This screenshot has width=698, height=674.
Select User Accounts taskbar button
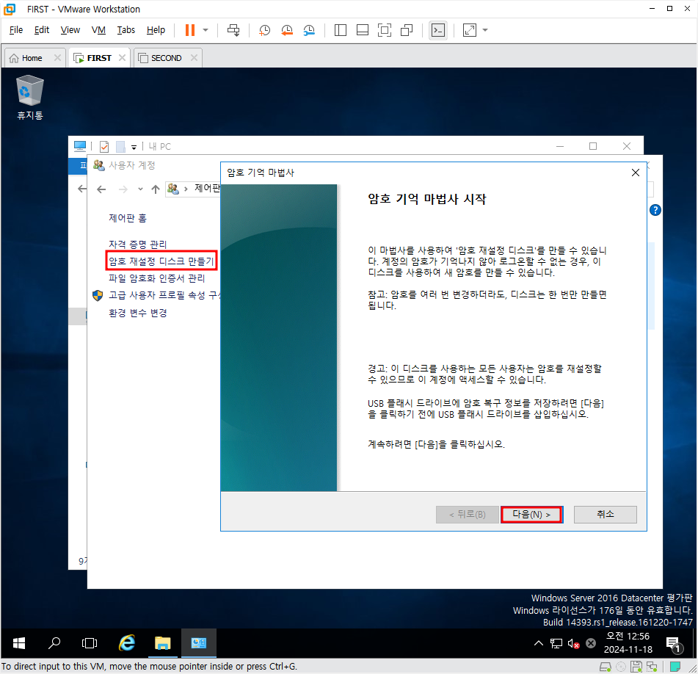tap(199, 643)
